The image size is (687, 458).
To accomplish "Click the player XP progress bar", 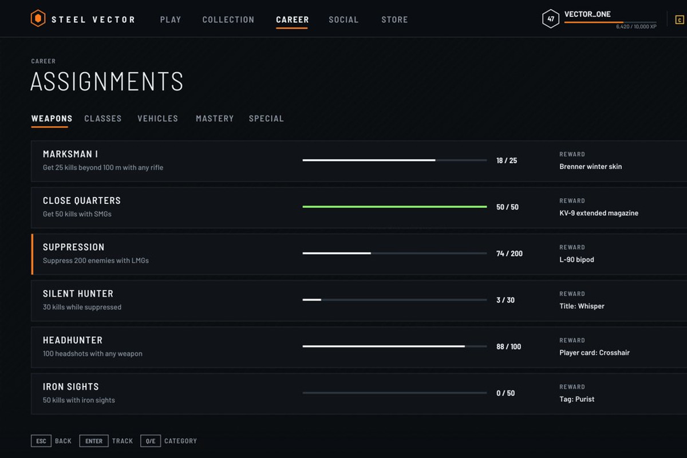I will [610, 22].
